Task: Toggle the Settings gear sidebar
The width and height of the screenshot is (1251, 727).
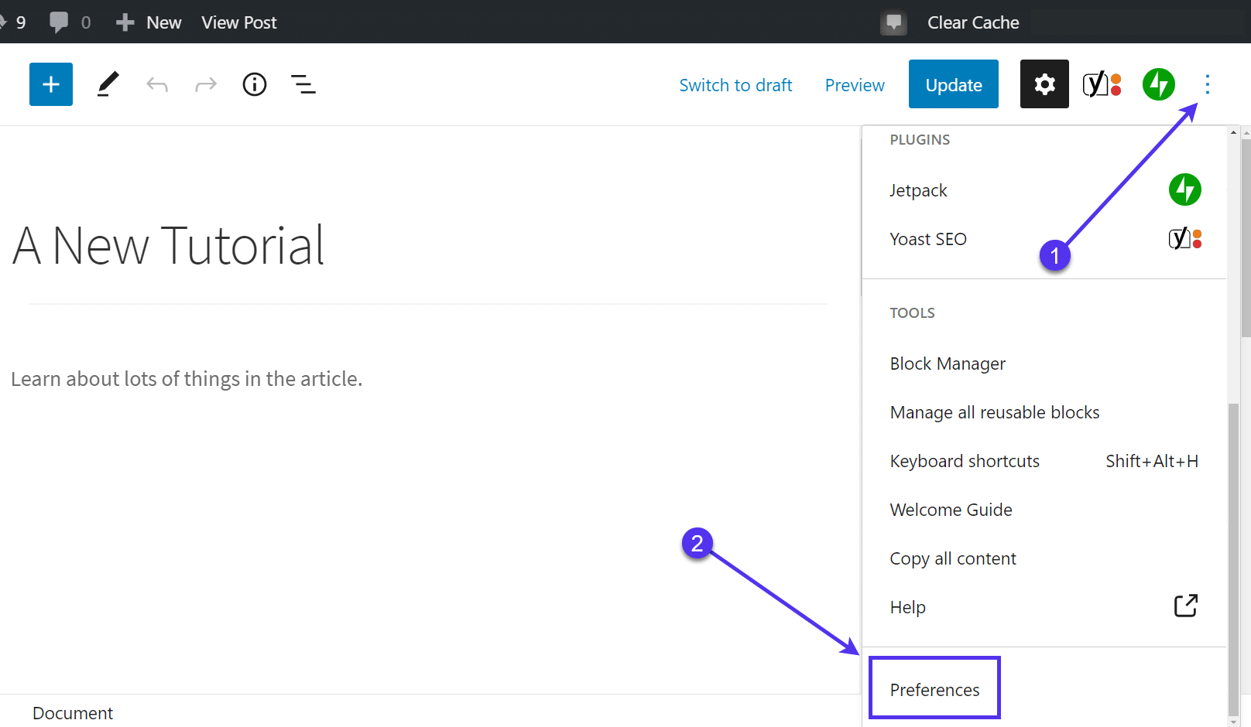Action: 1044,84
